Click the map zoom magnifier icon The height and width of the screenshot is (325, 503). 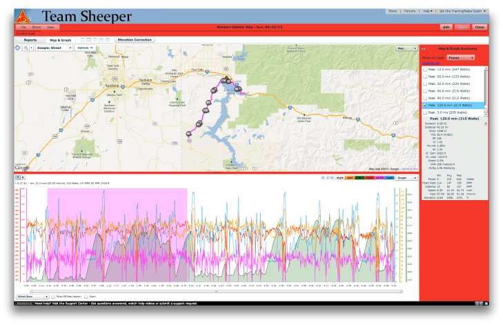pos(27,48)
